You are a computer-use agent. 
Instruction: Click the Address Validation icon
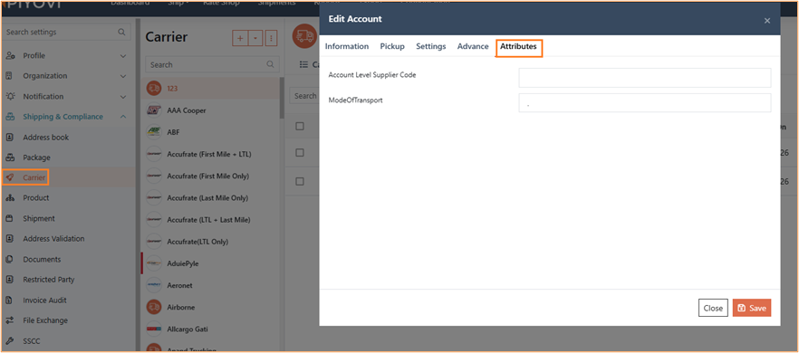point(9,238)
